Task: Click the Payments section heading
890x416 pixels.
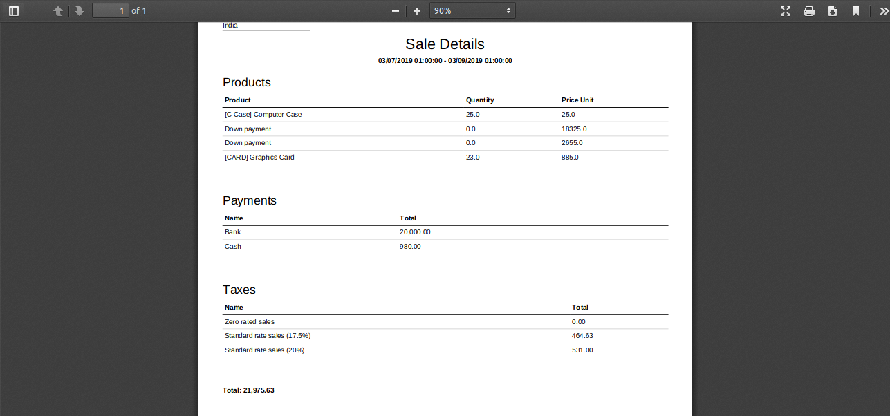Action: coord(250,200)
